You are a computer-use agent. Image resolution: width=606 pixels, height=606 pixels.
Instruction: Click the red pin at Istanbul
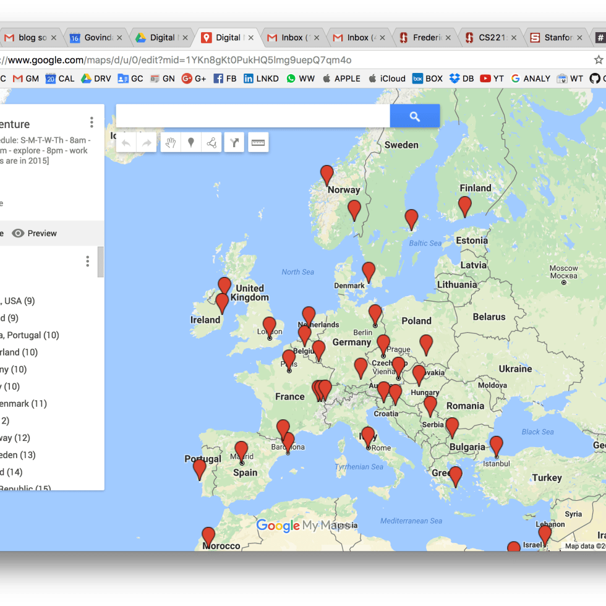pyautogui.click(x=496, y=445)
